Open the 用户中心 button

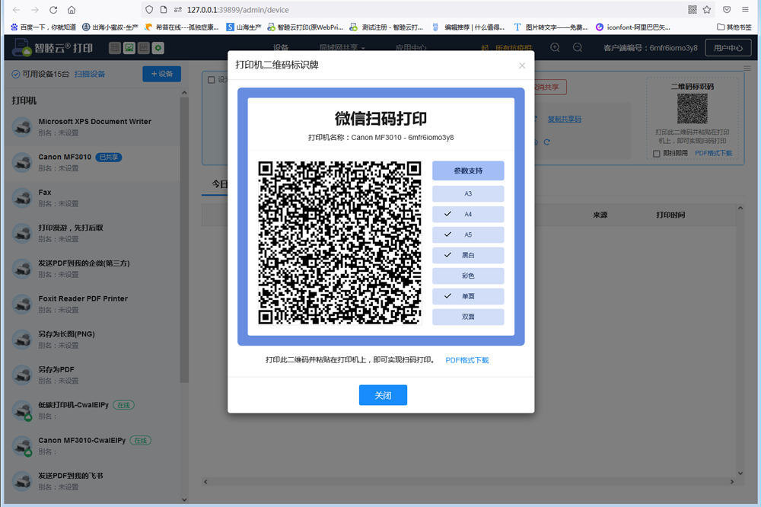coord(728,48)
